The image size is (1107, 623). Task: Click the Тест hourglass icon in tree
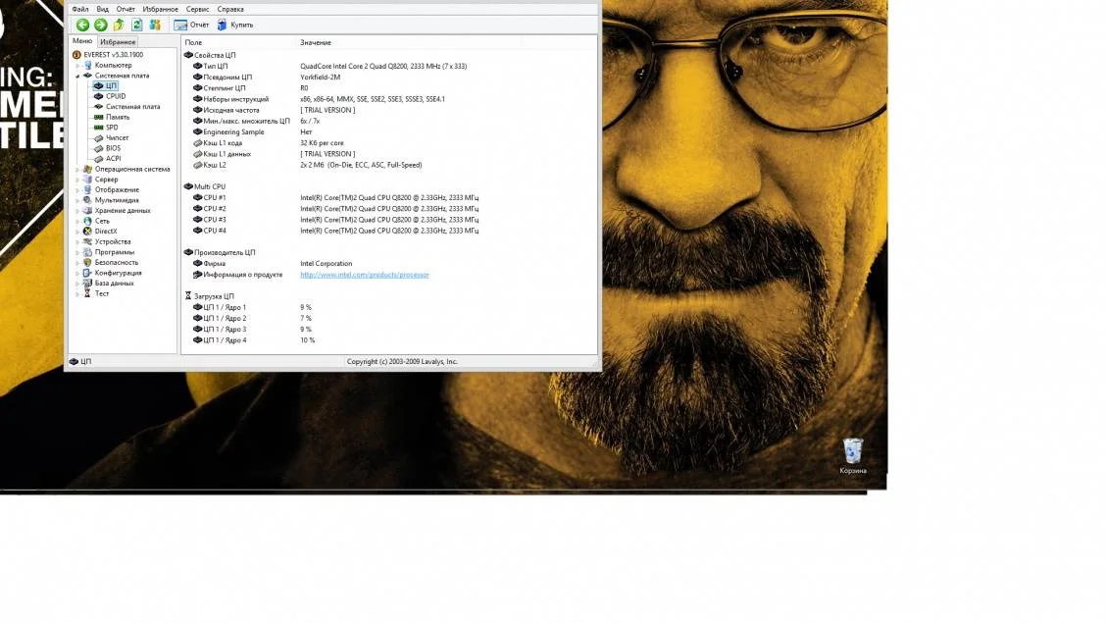click(87, 293)
